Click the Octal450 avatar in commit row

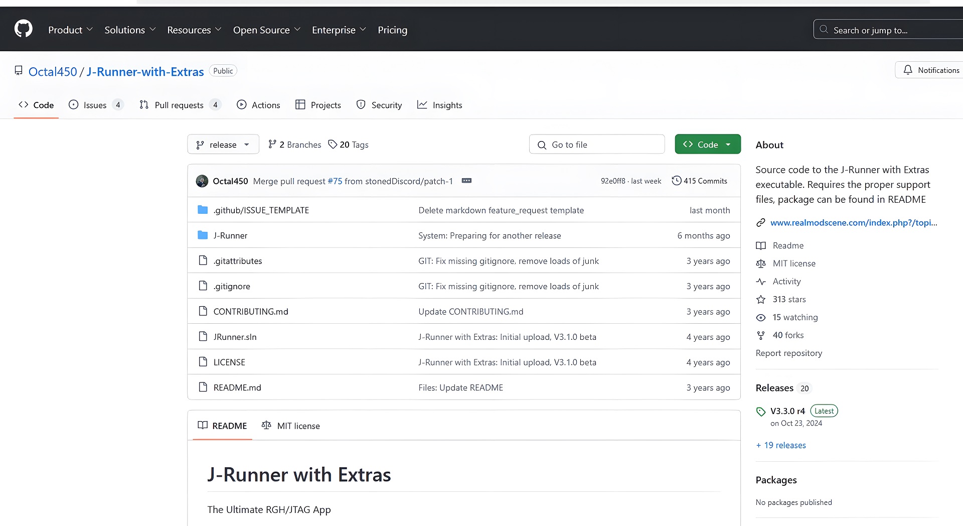(x=202, y=181)
